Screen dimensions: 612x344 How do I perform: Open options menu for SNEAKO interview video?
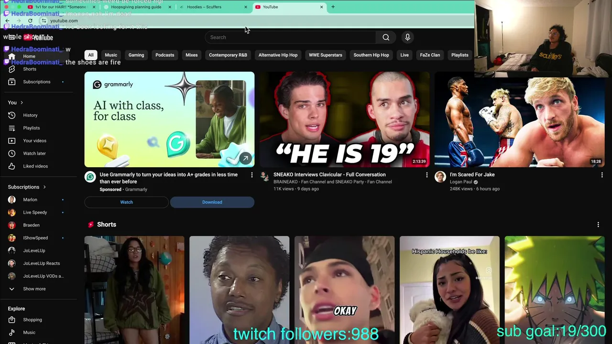click(427, 175)
